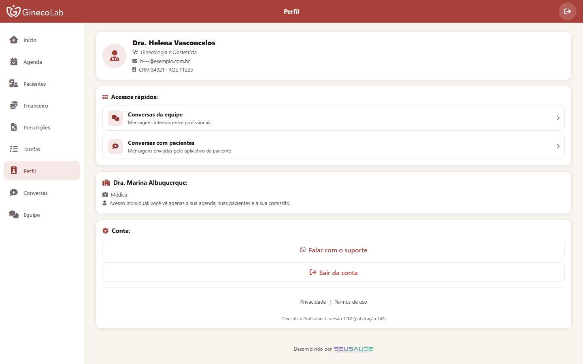Go to Agenda menu item

coord(42,61)
